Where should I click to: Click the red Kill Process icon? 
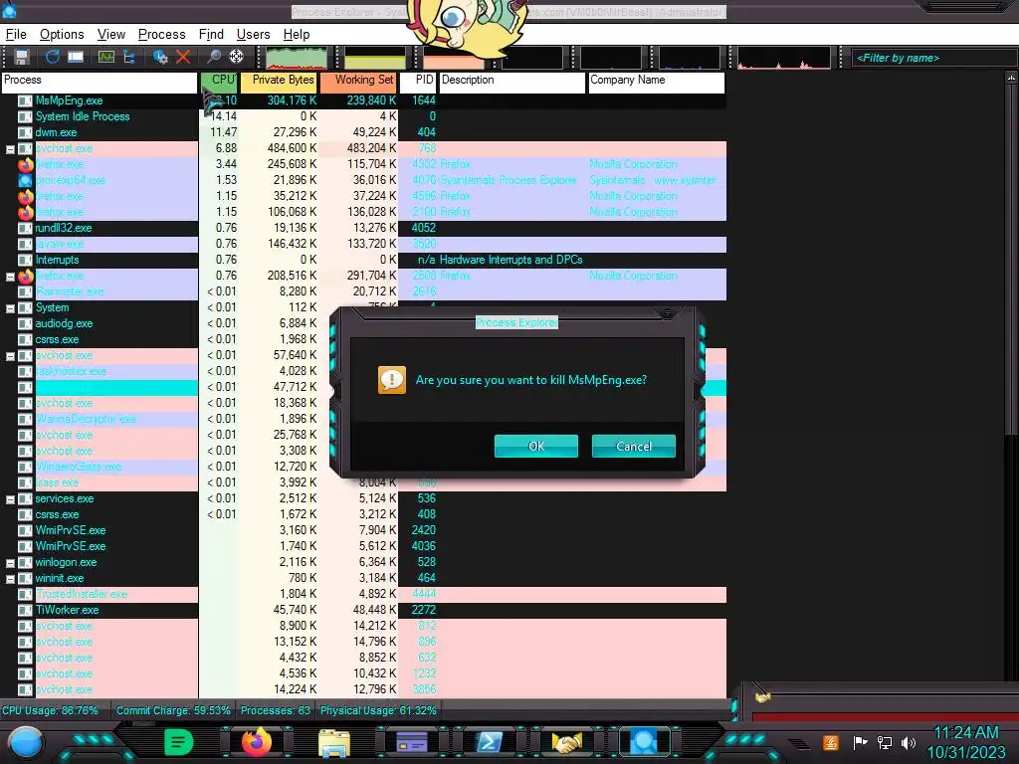tap(183, 57)
